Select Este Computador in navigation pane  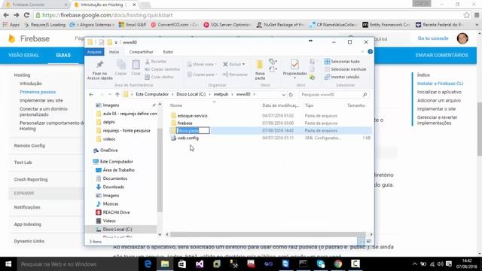coord(116,162)
